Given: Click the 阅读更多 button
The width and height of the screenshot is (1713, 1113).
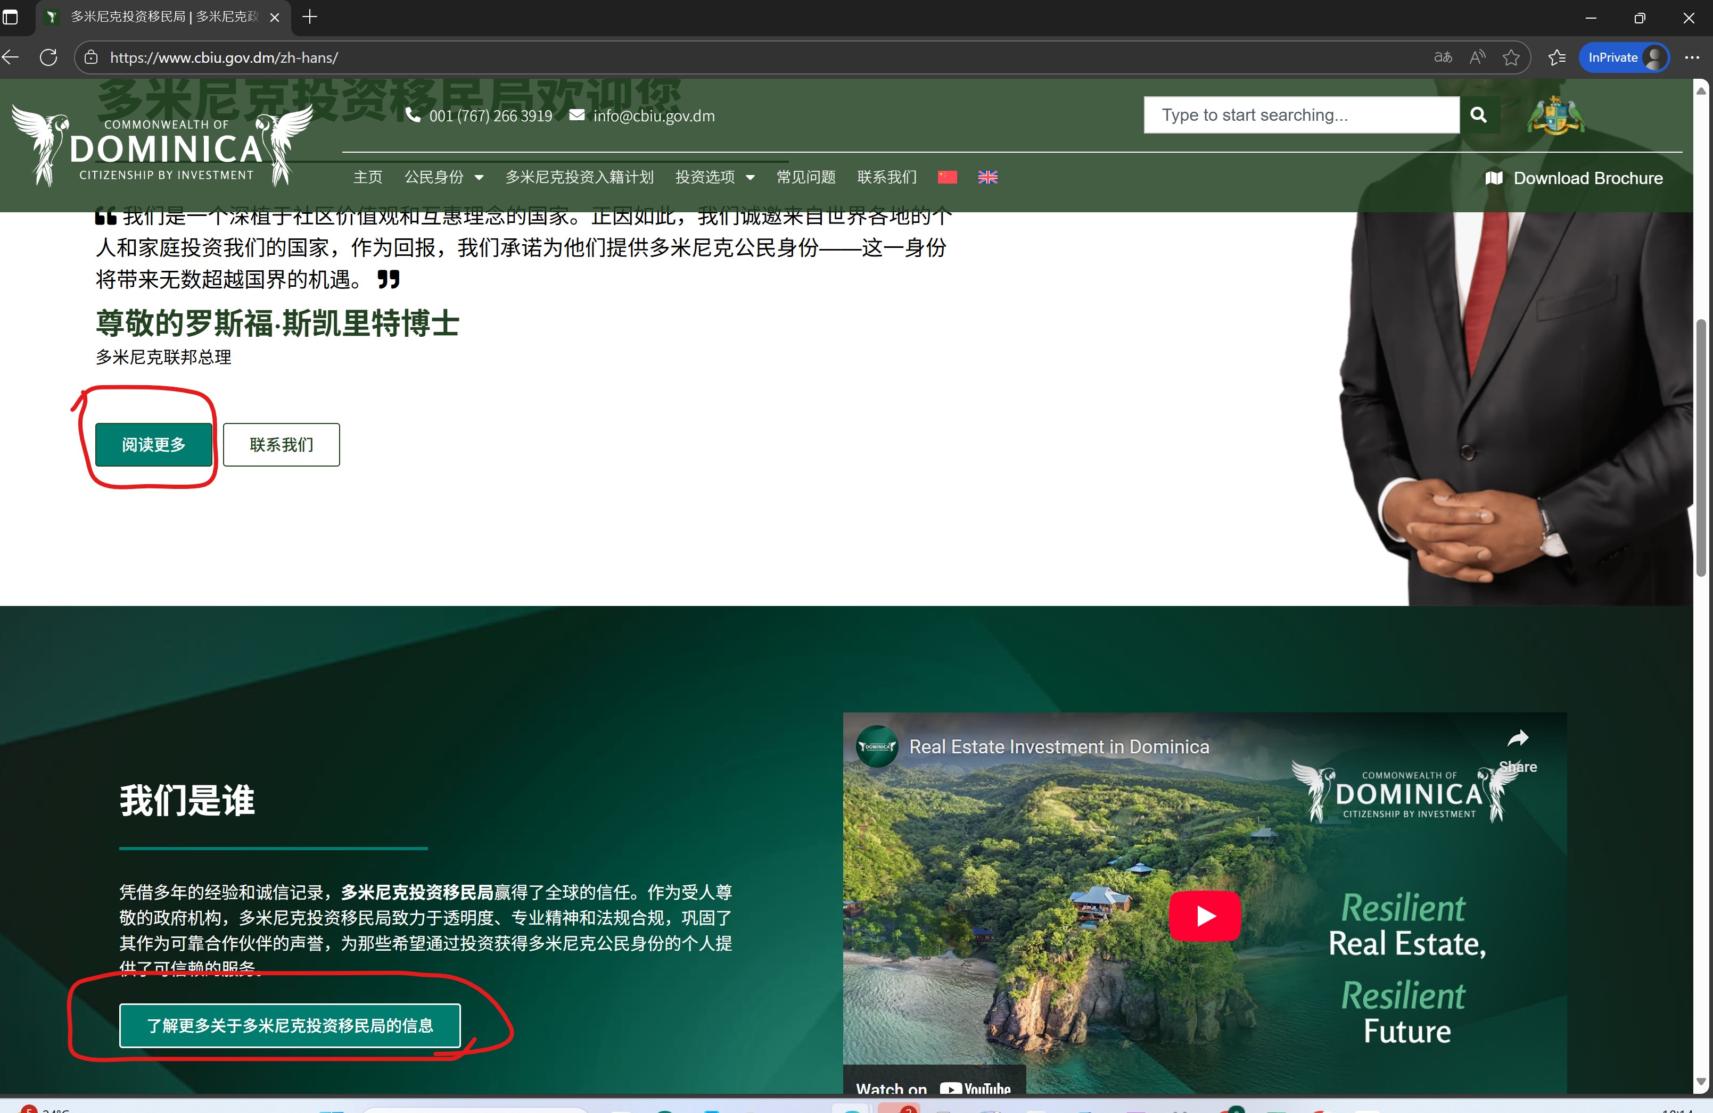Looking at the screenshot, I should [153, 445].
